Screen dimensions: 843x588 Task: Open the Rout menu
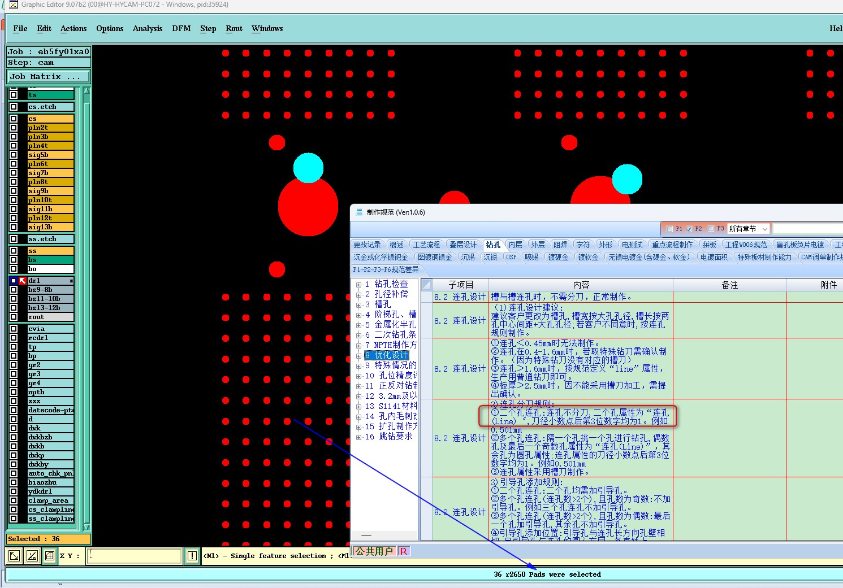tap(234, 28)
